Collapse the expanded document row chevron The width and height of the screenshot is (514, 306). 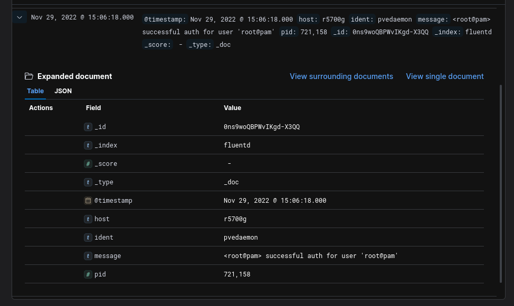pos(20,17)
